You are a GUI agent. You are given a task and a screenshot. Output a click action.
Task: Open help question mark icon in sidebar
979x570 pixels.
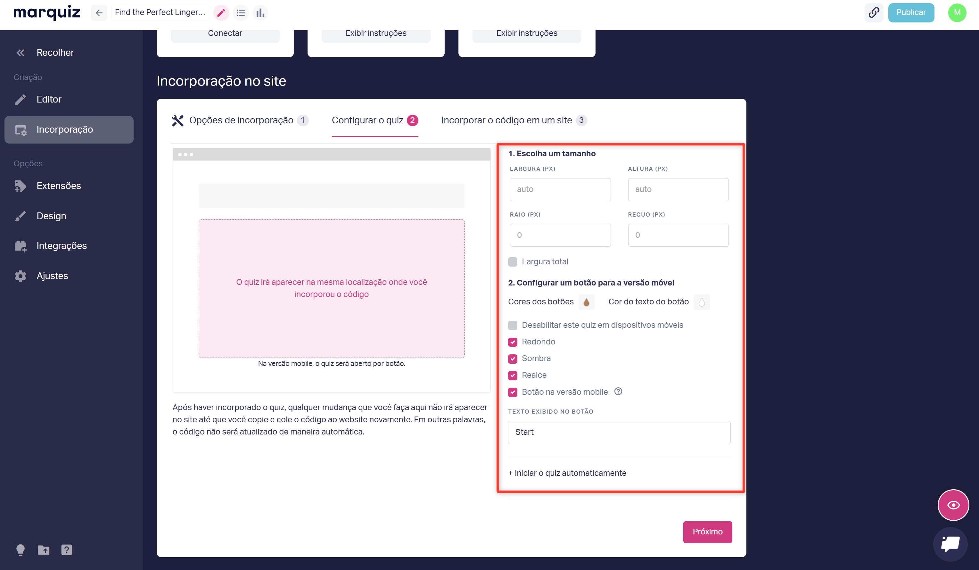(x=66, y=549)
